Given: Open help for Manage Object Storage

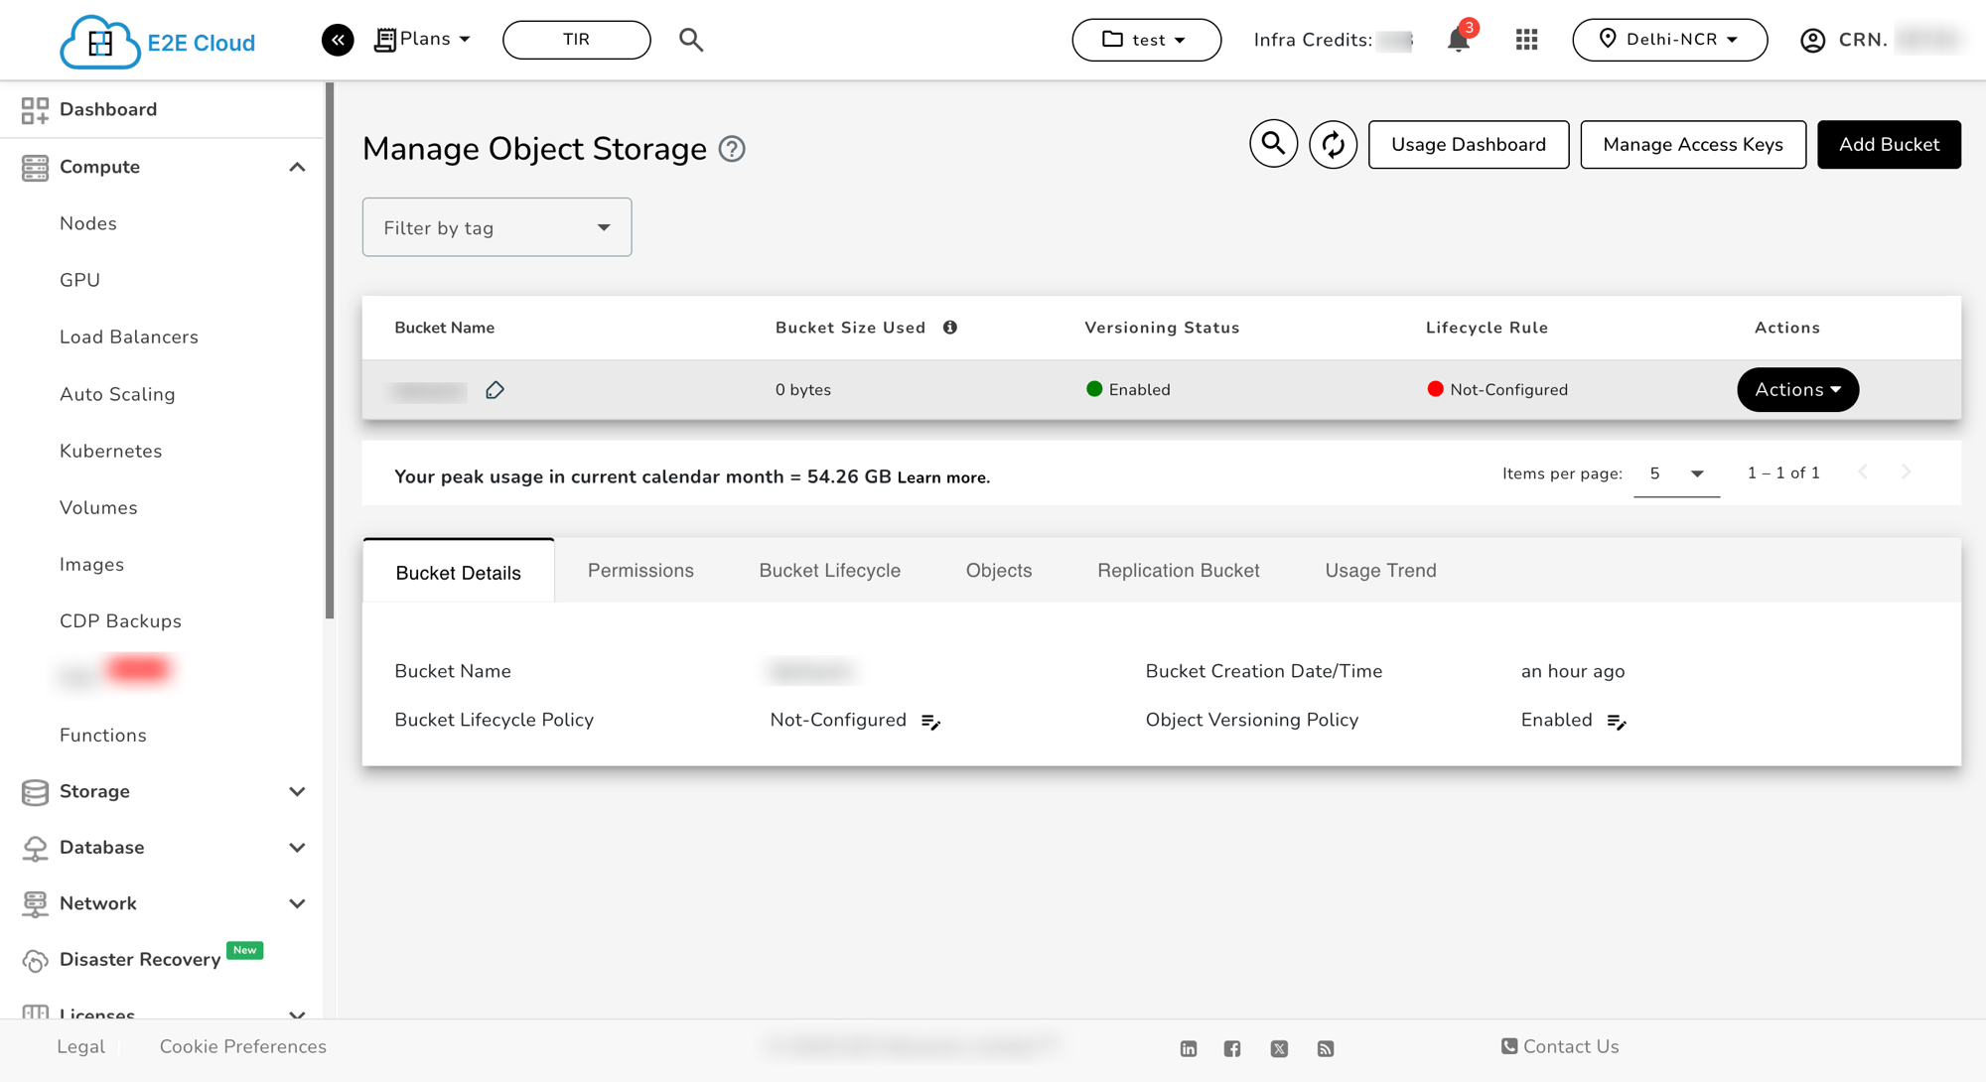Looking at the screenshot, I should pos(732,149).
